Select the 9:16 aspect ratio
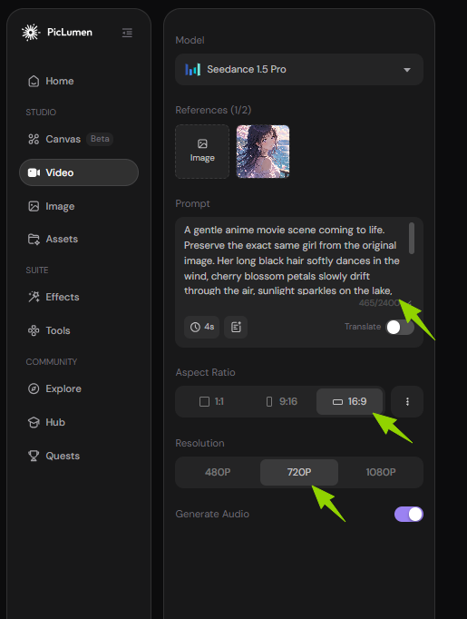This screenshot has width=467, height=619. [282, 401]
